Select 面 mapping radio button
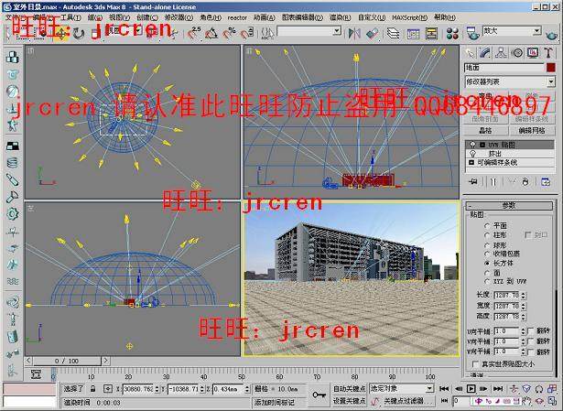Image resolution: width=563 pixels, height=411 pixels. (487, 273)
